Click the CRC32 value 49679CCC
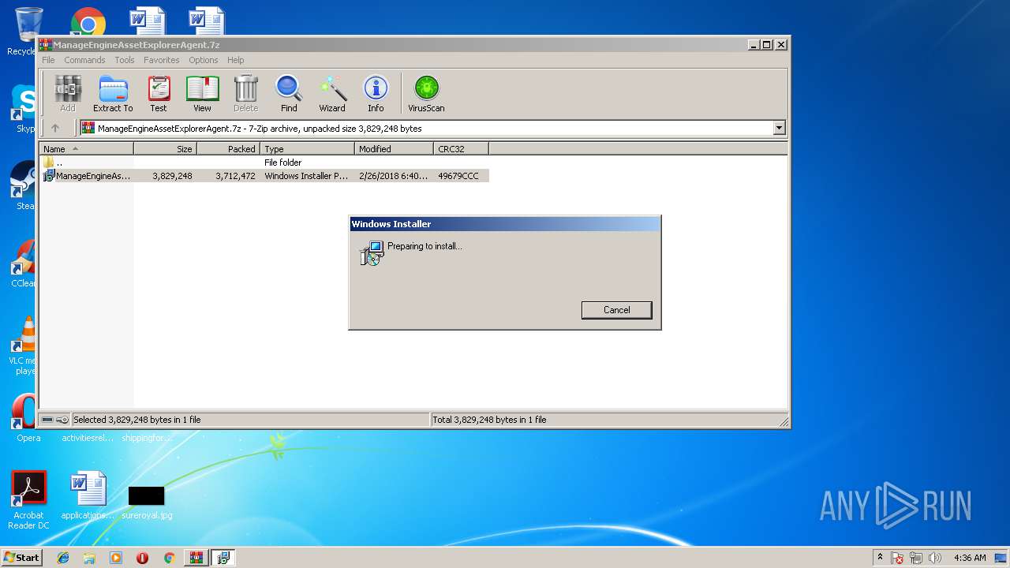Screen dimensions: 1010x568 pyautogui.click(x=458, y=176)
